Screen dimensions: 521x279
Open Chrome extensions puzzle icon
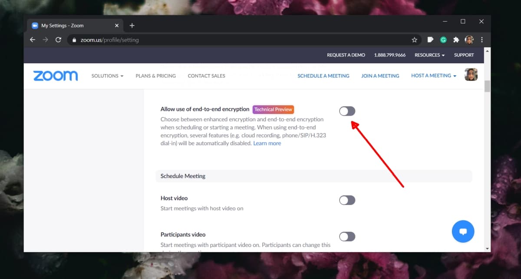pyautogui.click(x=456, y=40)
